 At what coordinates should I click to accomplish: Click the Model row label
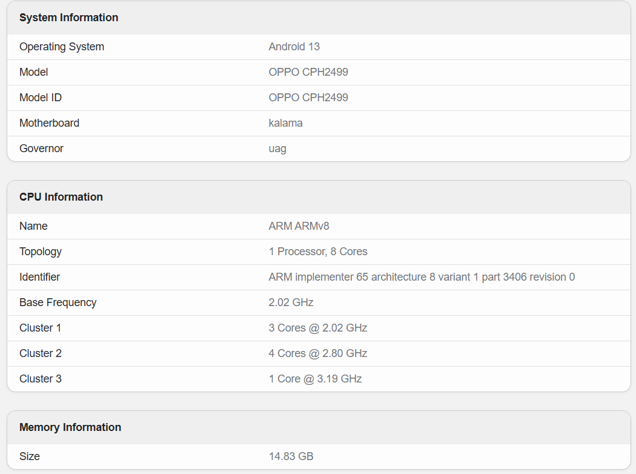34,72
